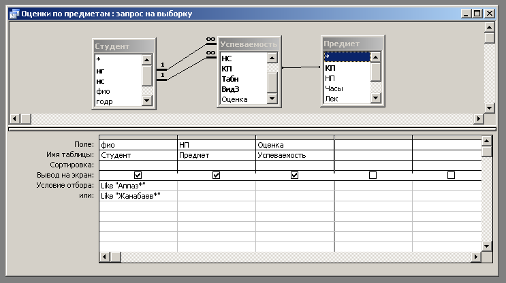
Task: Minimize the Оценки по предметам window
Action: [x=466, y=14]
